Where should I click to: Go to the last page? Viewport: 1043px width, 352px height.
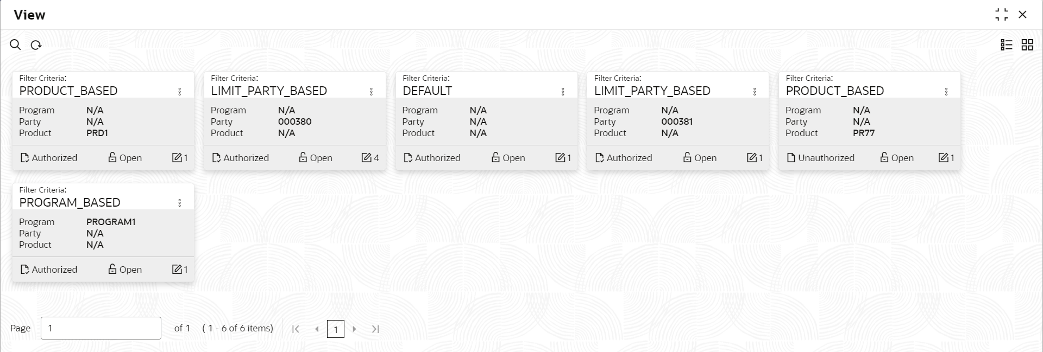[375, 329]
